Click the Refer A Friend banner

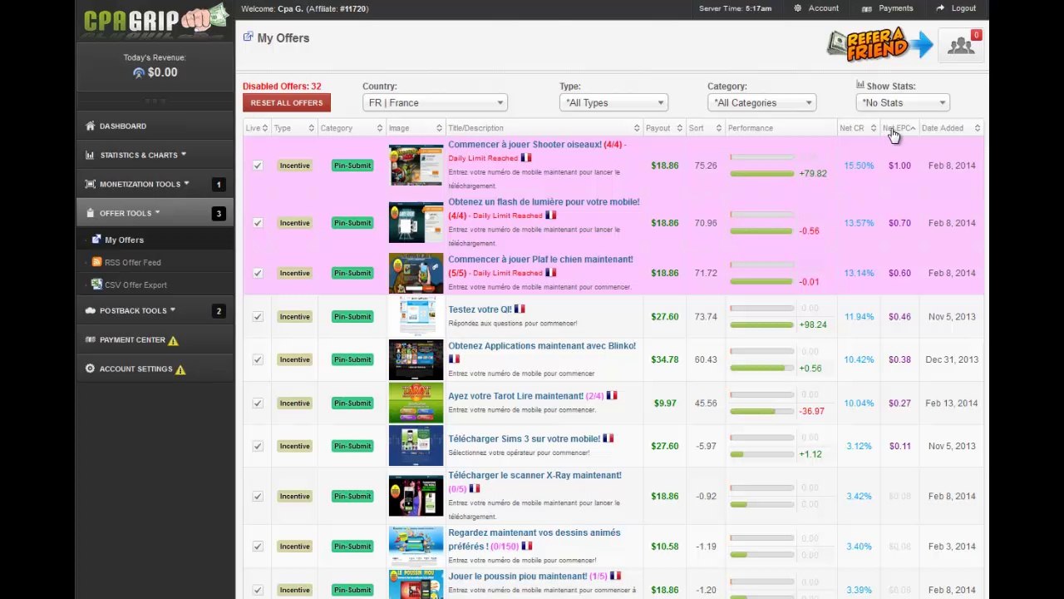point(879,46)
